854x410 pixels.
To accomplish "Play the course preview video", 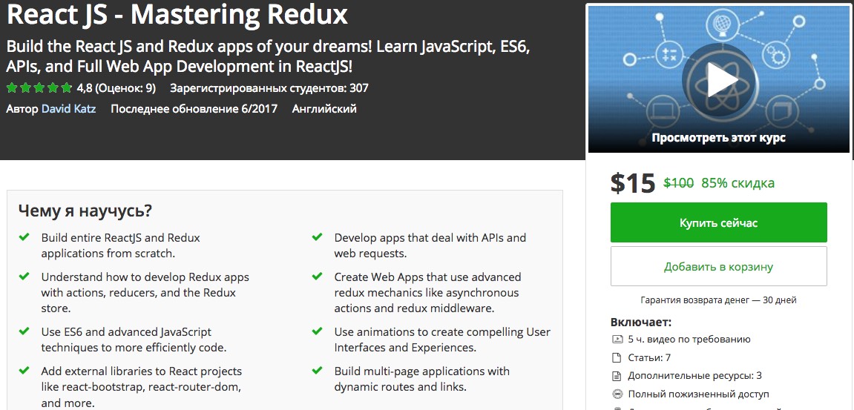I will 718,81.
